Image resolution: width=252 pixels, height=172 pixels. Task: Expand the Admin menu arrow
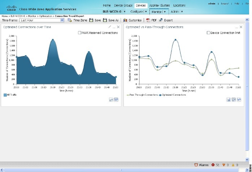[x=182, y=12]
